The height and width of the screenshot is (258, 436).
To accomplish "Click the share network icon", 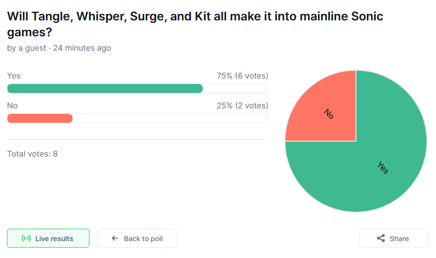I will click(381, 239).
